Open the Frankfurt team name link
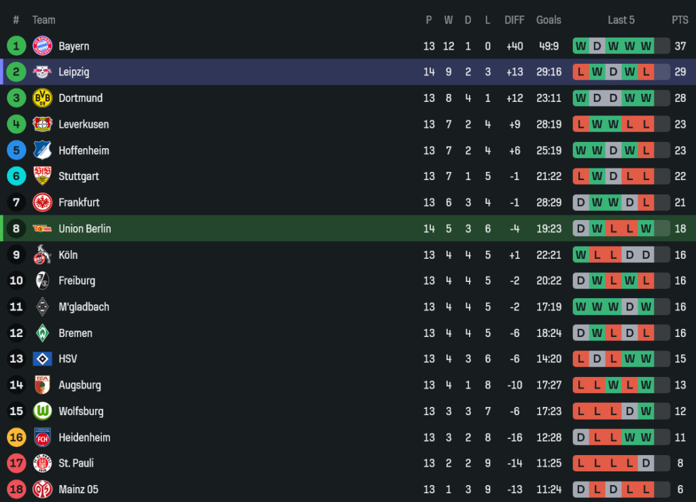Viewport: 696px width, 502px height. click(79, 202)
